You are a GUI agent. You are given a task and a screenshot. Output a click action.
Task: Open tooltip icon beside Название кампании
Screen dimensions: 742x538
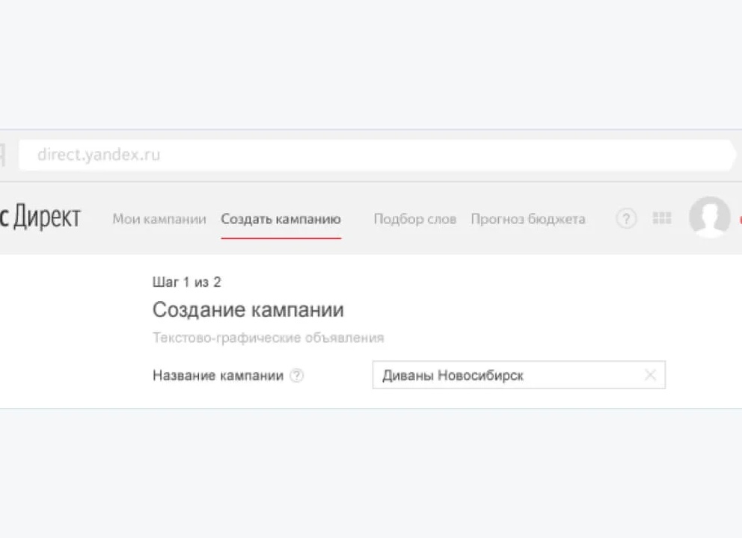click(x=297, y=375)
